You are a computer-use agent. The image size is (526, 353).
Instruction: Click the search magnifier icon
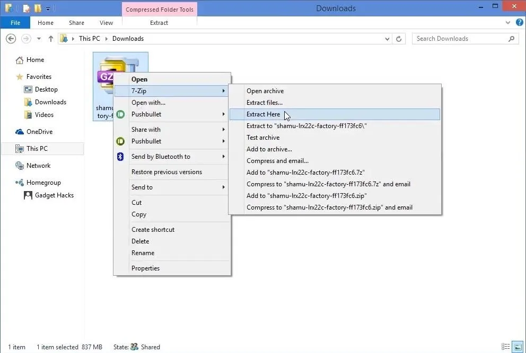(x=511, y=39)
